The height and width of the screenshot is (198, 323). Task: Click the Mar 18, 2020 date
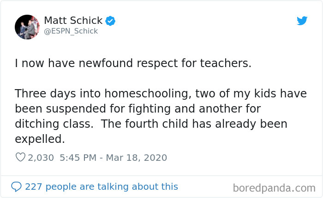138,158
